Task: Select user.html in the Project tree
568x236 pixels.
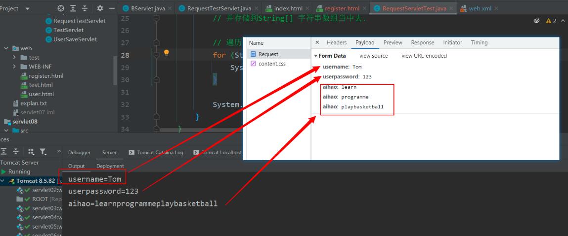Action: click(x=42, y=94)
